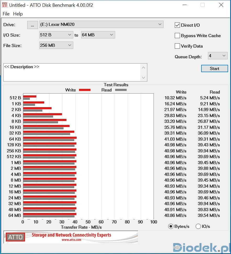
Task: Change the Queue Depth dropdown value
Action: pos(218,56)
